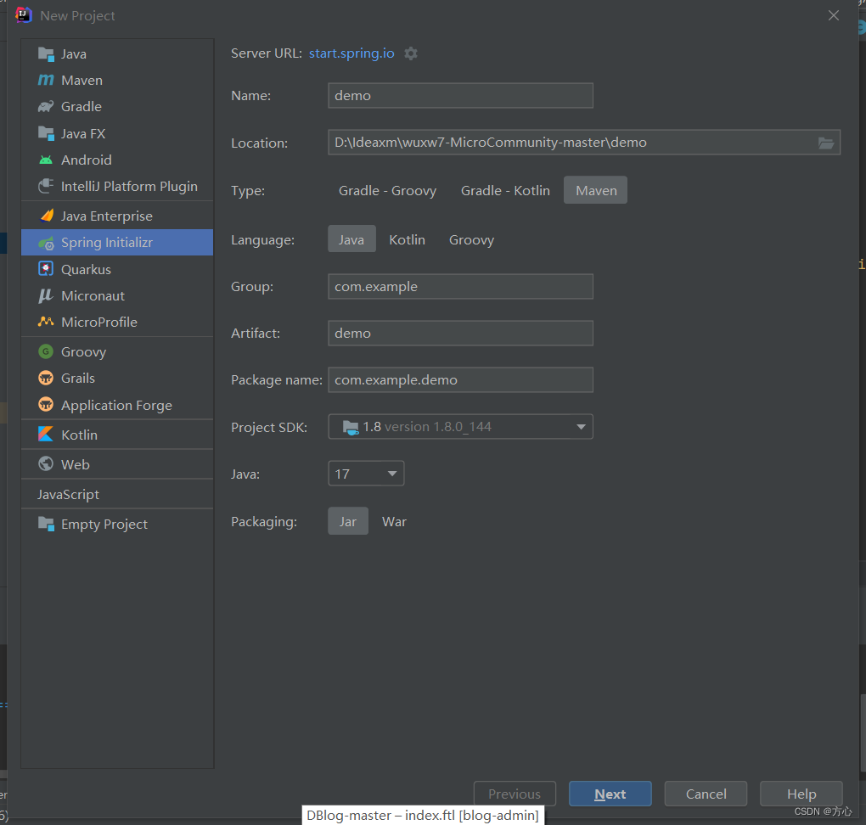
Task: Click the Java FX folder icon
Action: point(46,133)
